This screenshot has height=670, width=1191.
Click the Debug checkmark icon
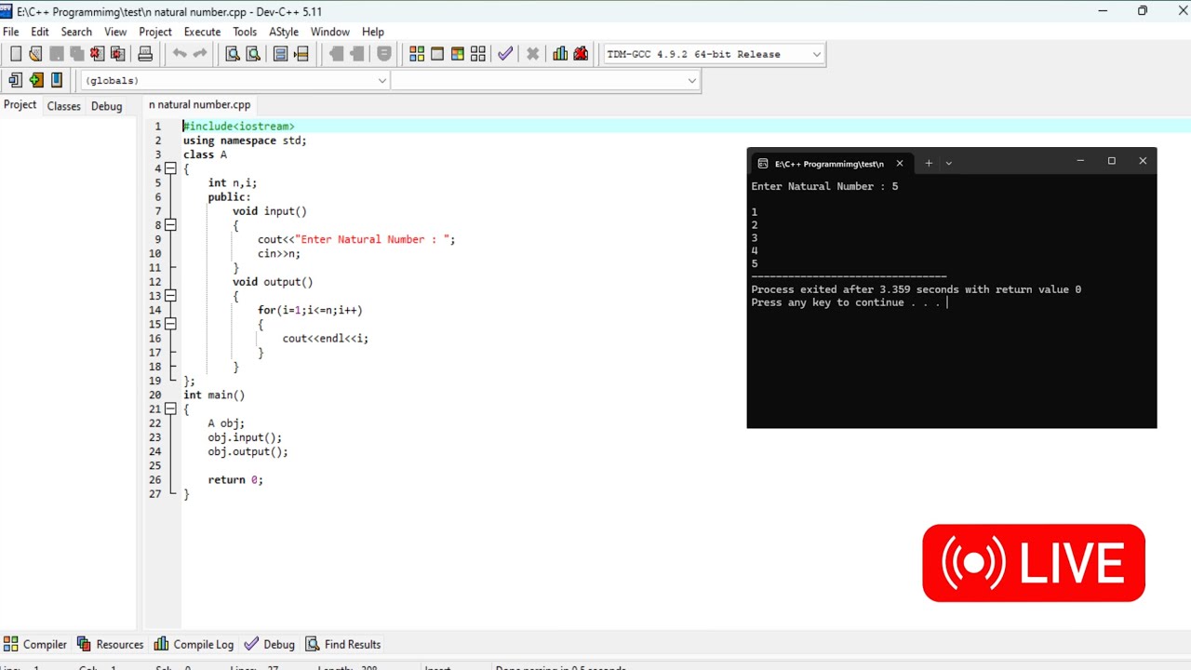505,54
